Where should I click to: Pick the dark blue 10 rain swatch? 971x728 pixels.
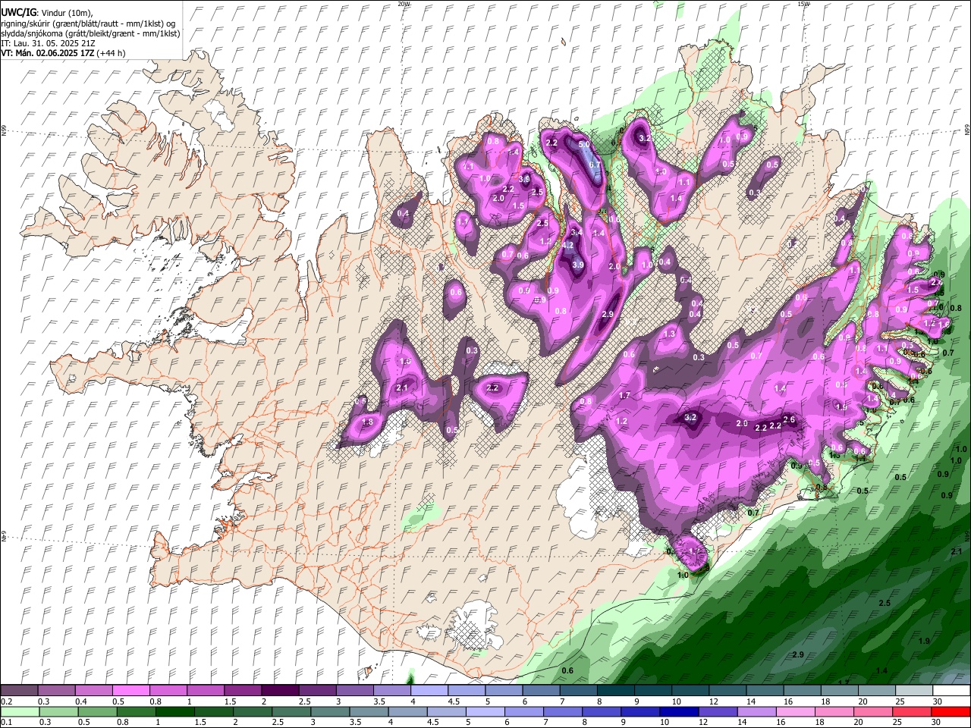tap(678, 711)
